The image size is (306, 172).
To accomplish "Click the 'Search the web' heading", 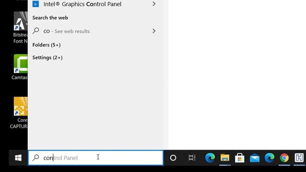I will click(x=50, y=18).
